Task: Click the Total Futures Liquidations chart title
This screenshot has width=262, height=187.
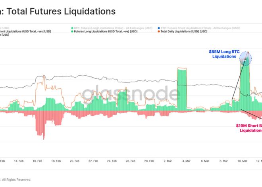Action: [60, 11]
